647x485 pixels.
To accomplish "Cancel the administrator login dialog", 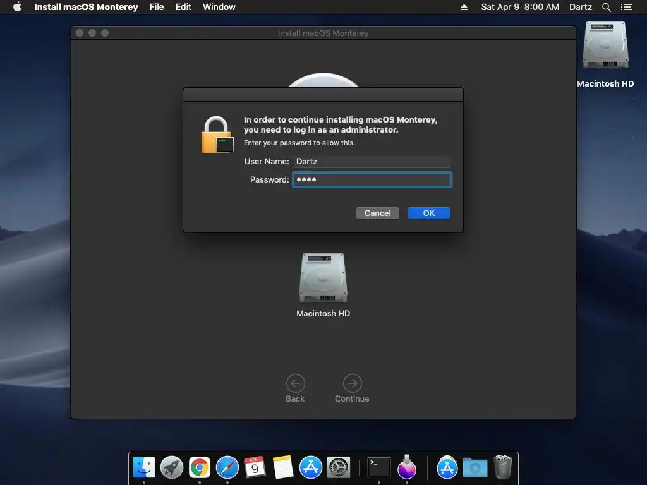I will tap(378, 213).
